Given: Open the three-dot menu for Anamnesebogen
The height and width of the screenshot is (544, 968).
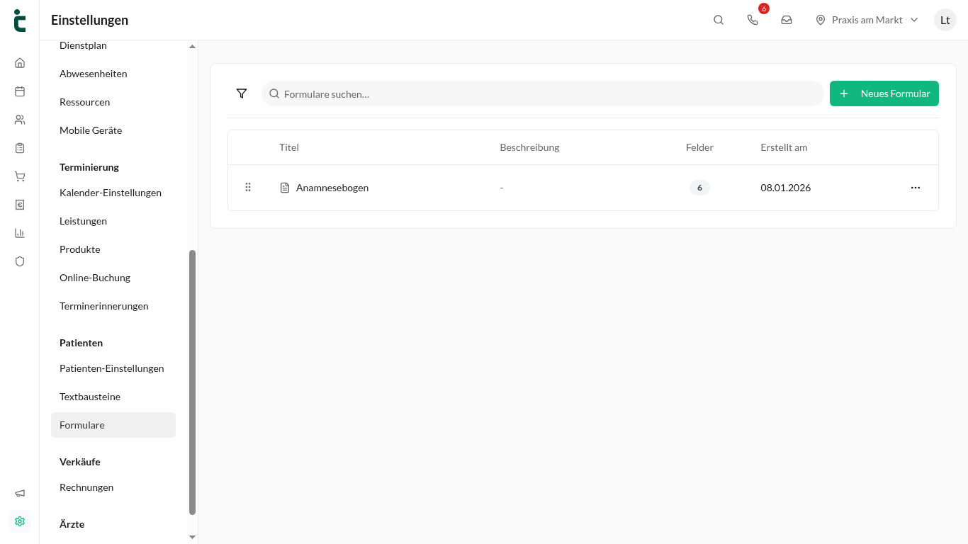Looking at the screenshot, I should pos(916,188).
